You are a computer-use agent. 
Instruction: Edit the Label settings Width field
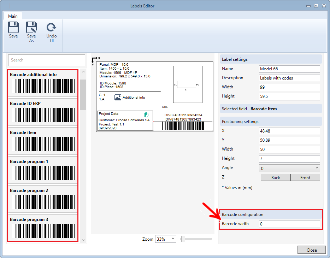click(x=289, y=87)
